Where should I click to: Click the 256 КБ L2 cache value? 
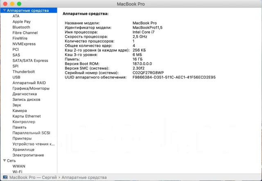pyautogui.click(x=139, y=50)
